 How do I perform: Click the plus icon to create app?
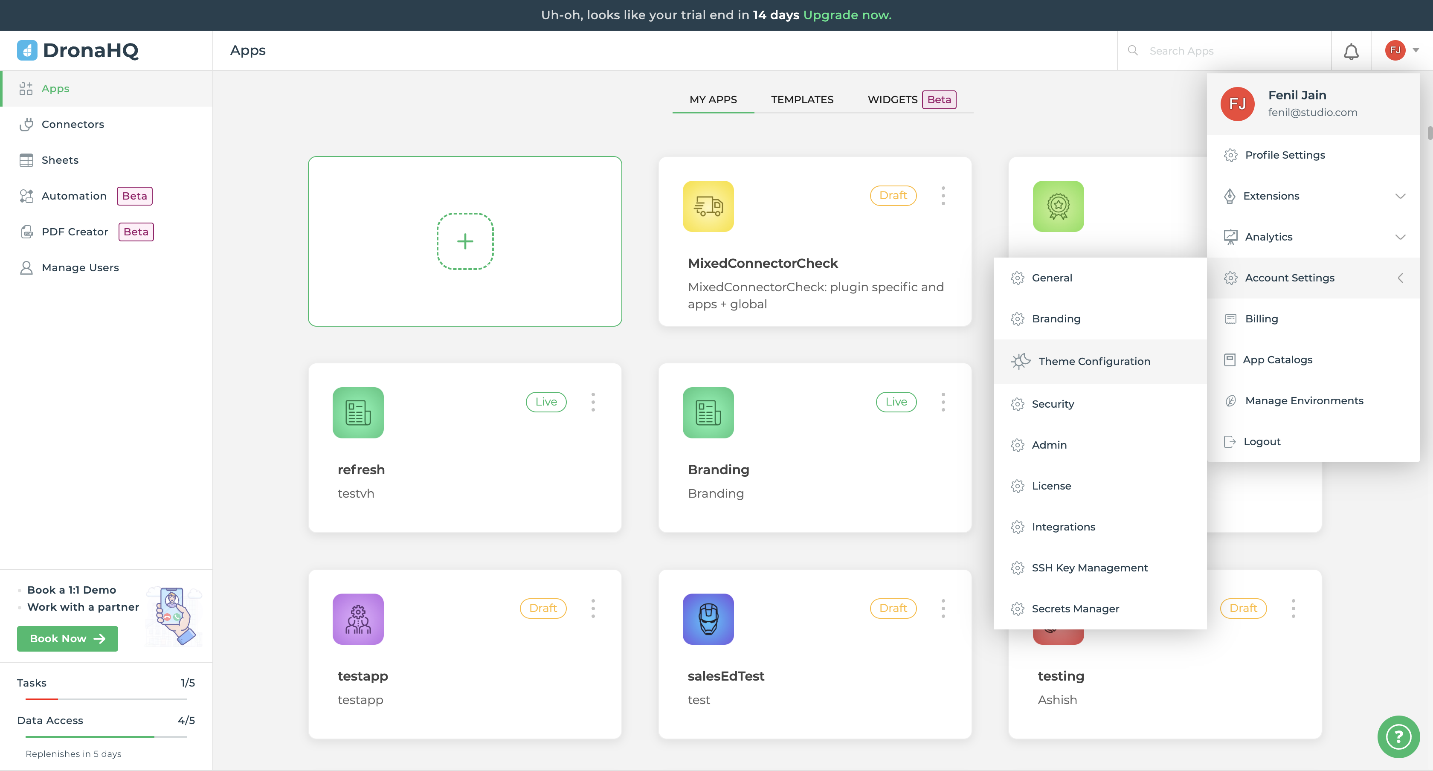coord(465,241)
